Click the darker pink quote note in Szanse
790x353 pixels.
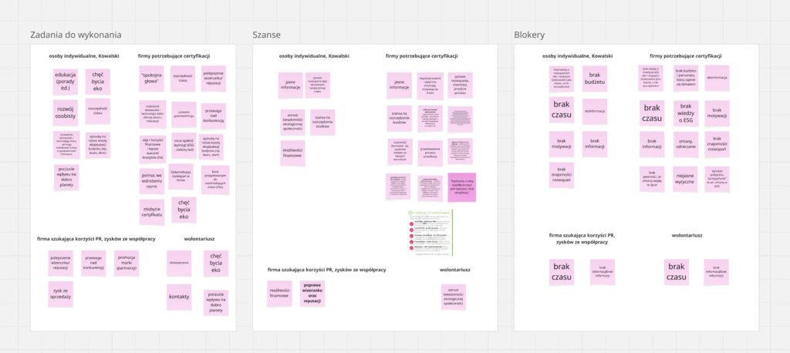462,187
